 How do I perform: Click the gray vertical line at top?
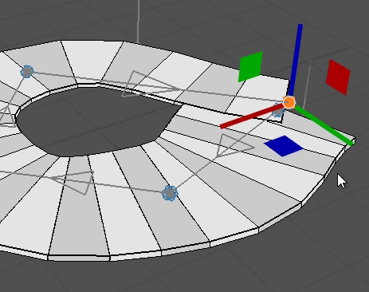coord(138,22)
